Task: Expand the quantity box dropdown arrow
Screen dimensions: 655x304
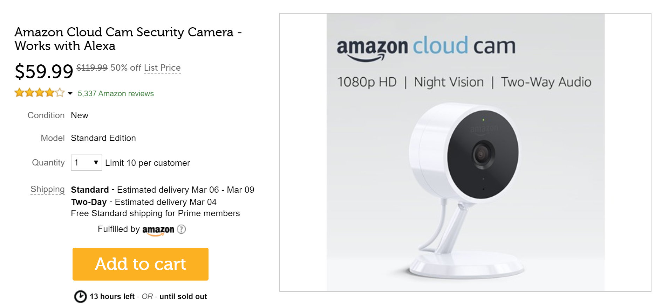Action: tap(96, 162)
